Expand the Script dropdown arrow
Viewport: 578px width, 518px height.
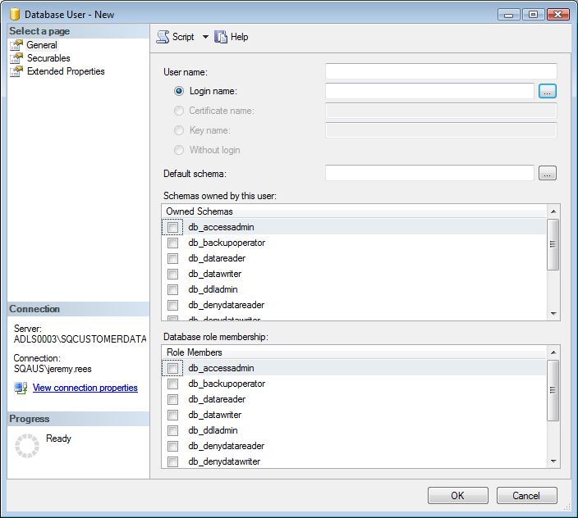(205, 37)
